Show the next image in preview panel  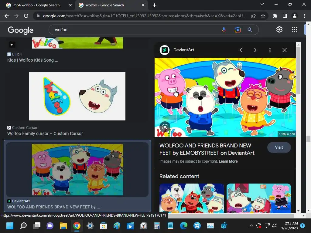(x=255, y=50)
